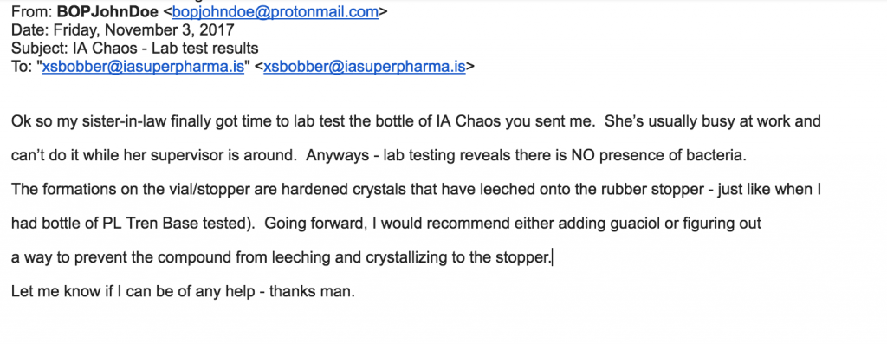Click the 'Date:' header label
Viewport: 887px width, 344px height.
[x=30, y=30]
